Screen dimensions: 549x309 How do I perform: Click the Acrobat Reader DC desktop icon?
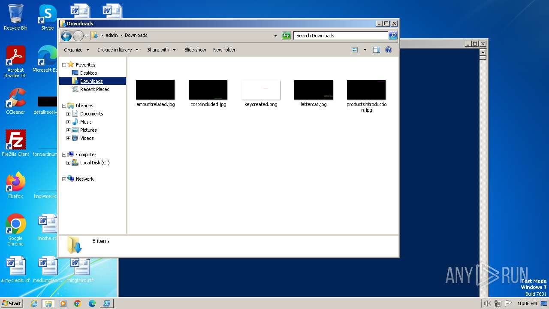point(15,61)
